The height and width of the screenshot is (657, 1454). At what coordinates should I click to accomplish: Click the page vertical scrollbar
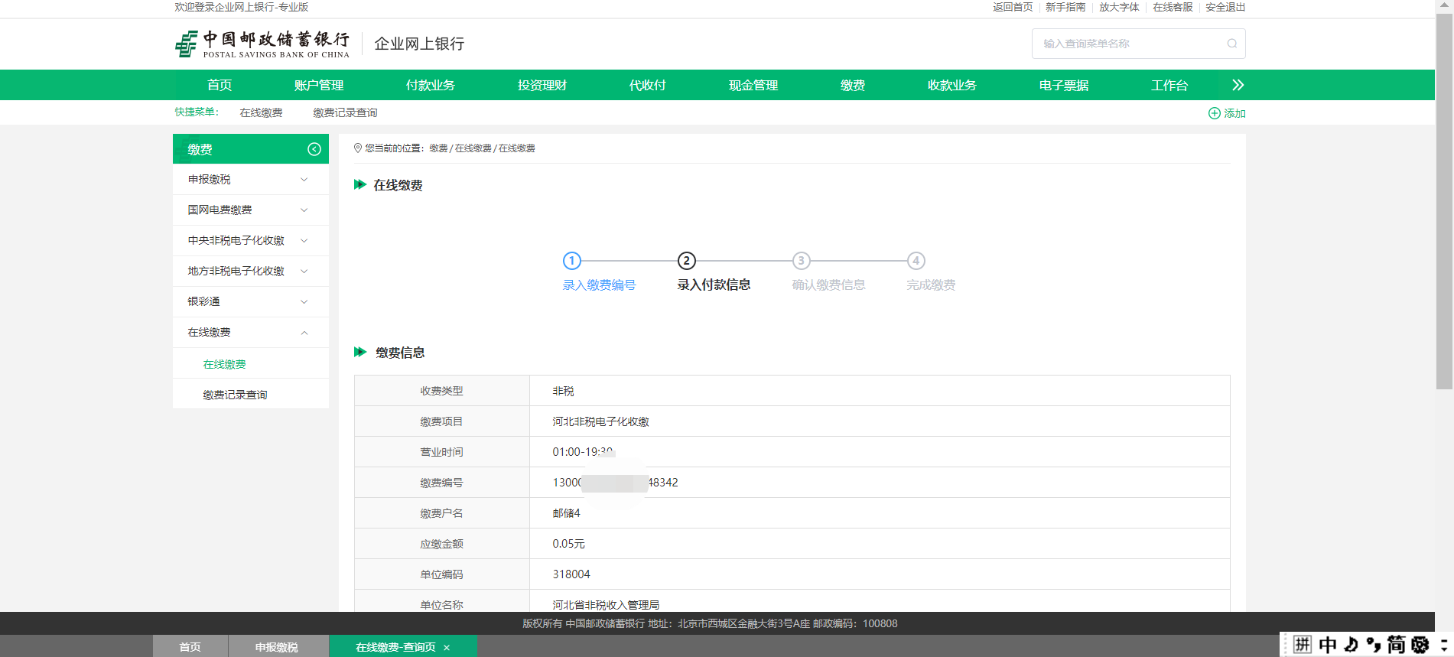(x=1443, y=199)
